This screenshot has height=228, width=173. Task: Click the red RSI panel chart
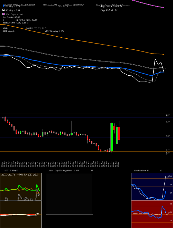click(152, 214)
